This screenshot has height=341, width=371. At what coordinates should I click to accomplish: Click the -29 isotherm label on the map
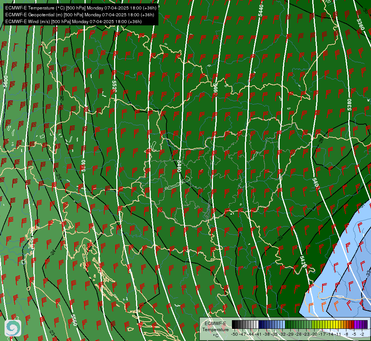point(280,238)
